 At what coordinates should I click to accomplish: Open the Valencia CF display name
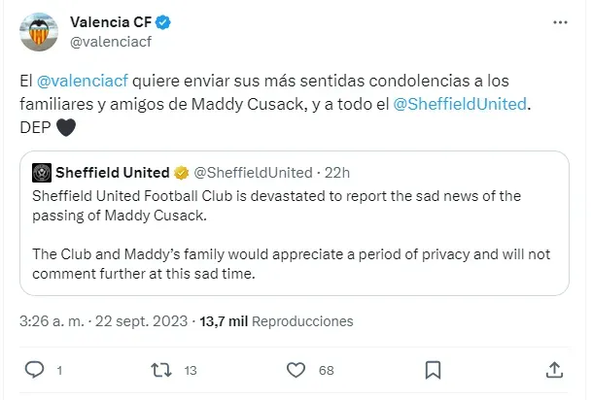111,22
